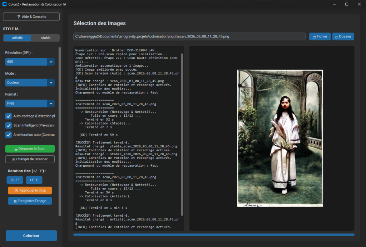Rotate image plus one degree
Viewport: 366px width, 247px height.
[x=34, y=180]
